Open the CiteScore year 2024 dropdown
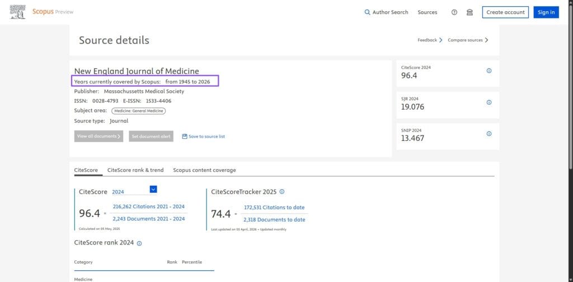 134,191
